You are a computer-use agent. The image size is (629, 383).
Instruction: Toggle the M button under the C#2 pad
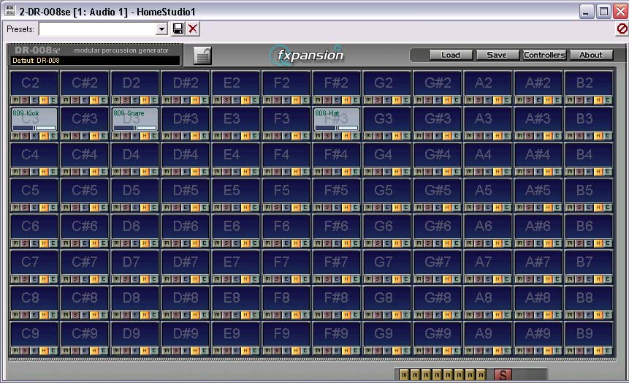coord(66,100)
